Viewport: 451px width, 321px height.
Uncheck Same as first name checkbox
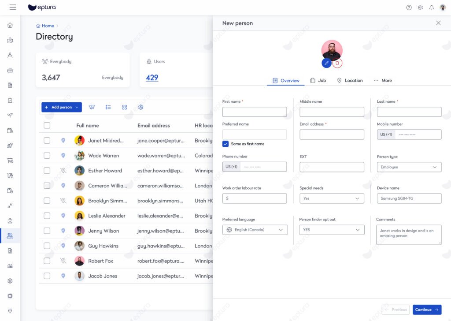(x=225, y=144)
